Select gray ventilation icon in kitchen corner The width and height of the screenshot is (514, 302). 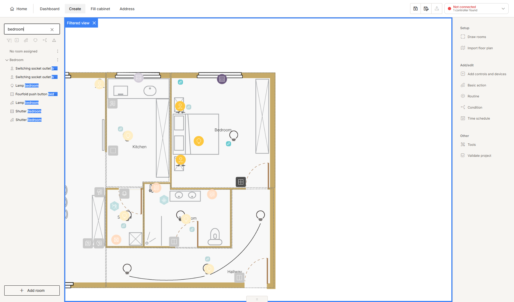coord(112,104)
